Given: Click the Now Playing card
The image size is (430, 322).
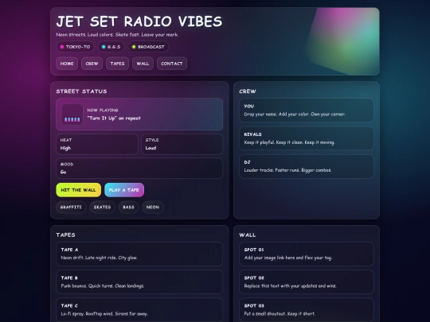Looking at the screenshot, I should pos(139,114).
